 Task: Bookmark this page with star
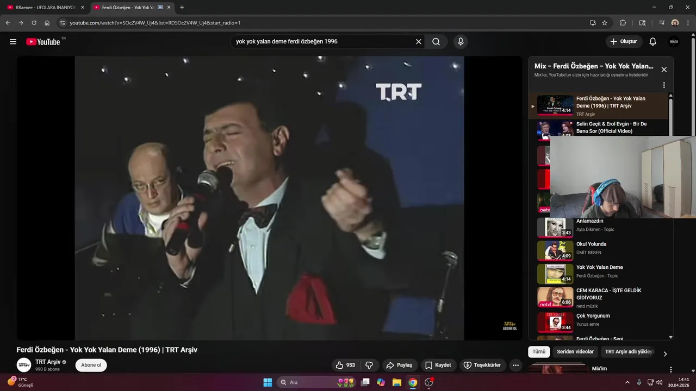605,23
